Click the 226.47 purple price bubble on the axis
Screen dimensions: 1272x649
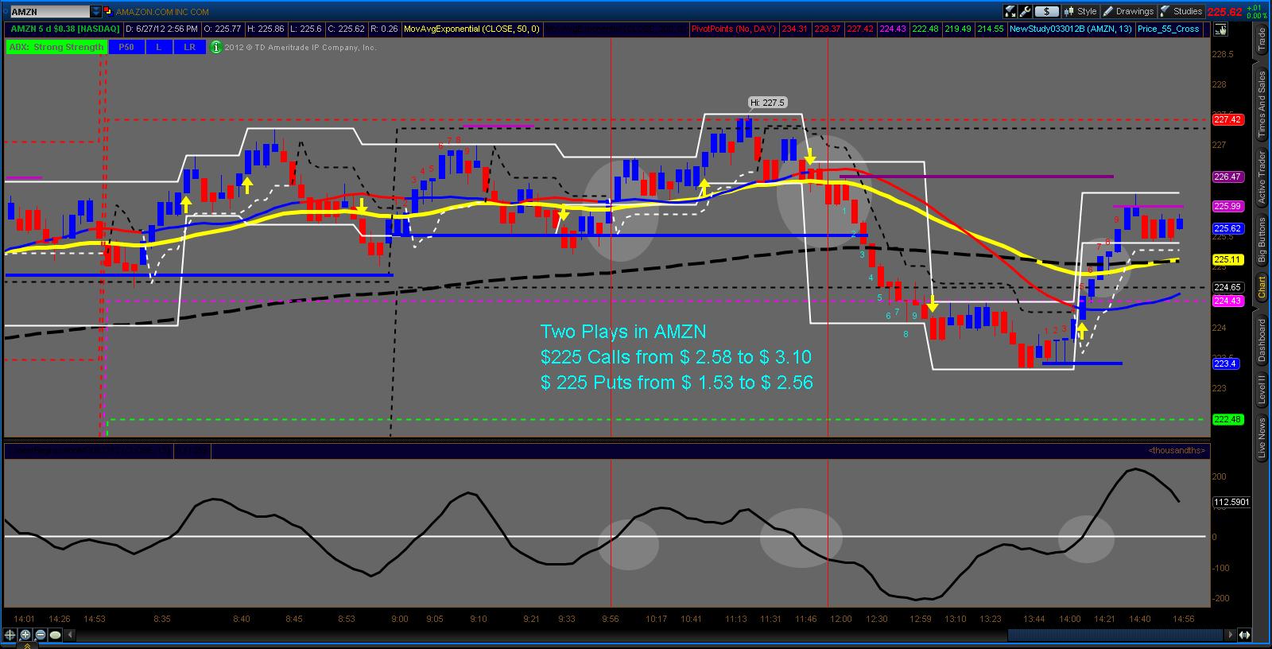[1227, 177]
